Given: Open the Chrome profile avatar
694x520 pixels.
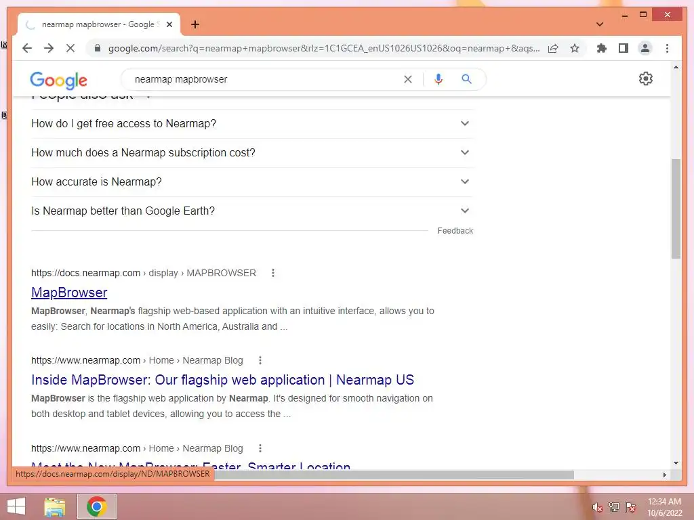Looking at the screenshot, I should (645, 48).
